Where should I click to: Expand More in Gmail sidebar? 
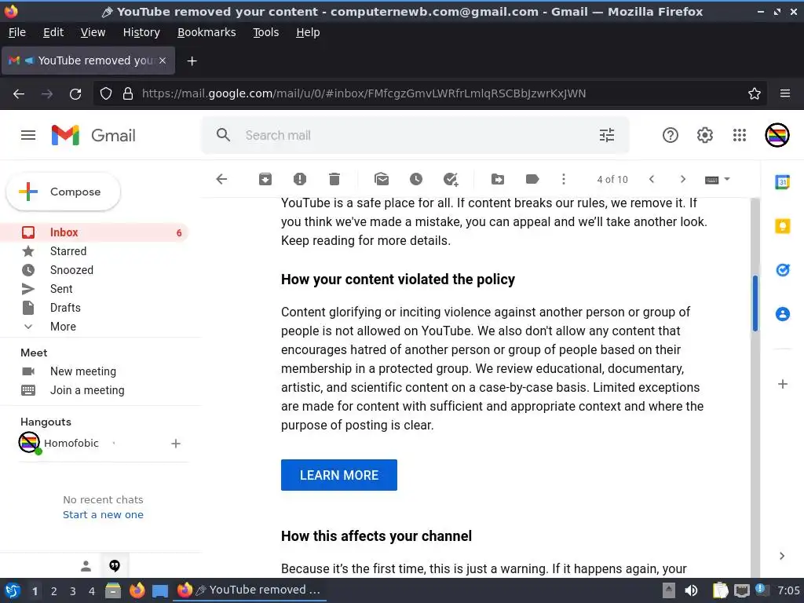click(63, 327)
